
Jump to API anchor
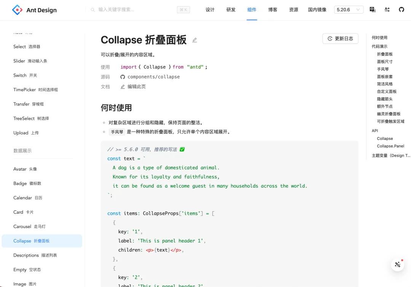click(x=375, y=131)
